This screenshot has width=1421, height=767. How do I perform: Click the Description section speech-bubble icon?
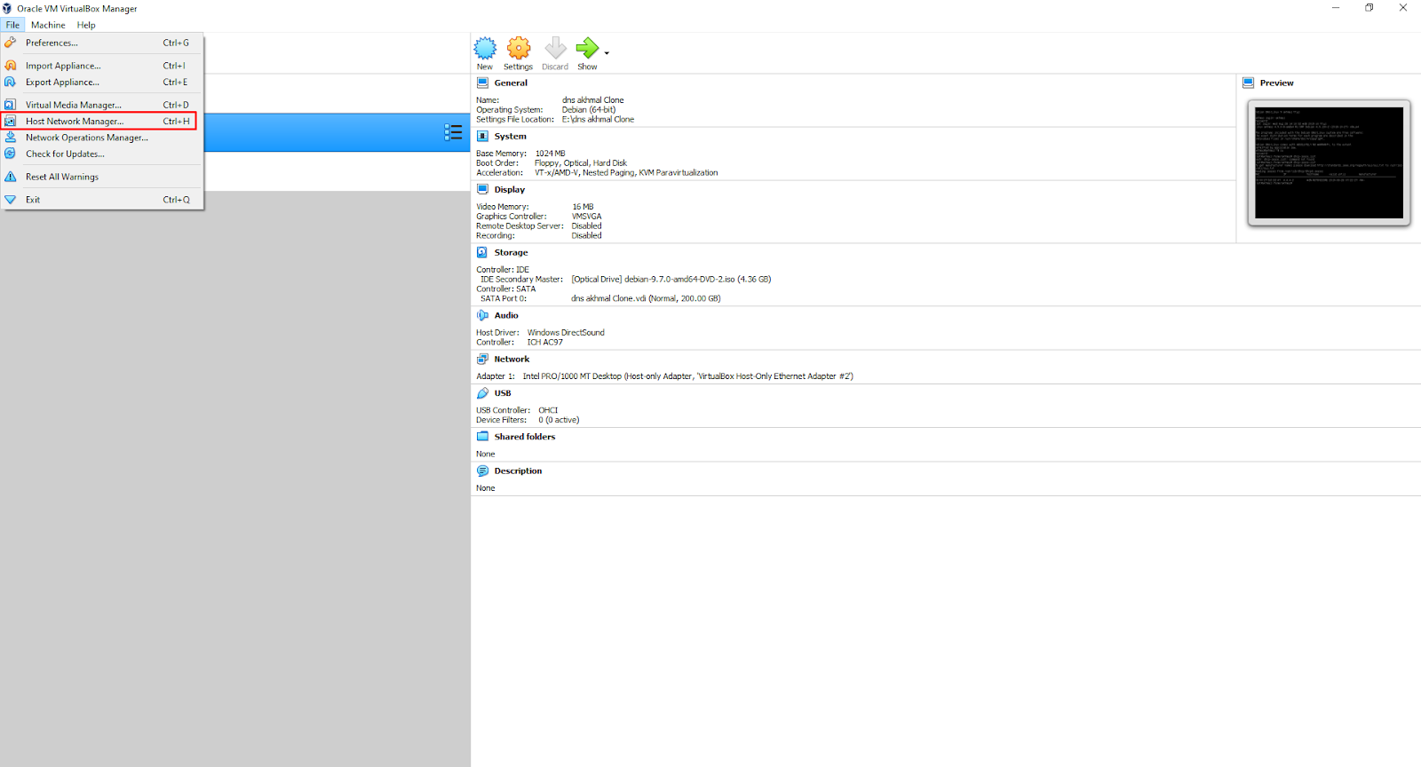click(482, 470)
